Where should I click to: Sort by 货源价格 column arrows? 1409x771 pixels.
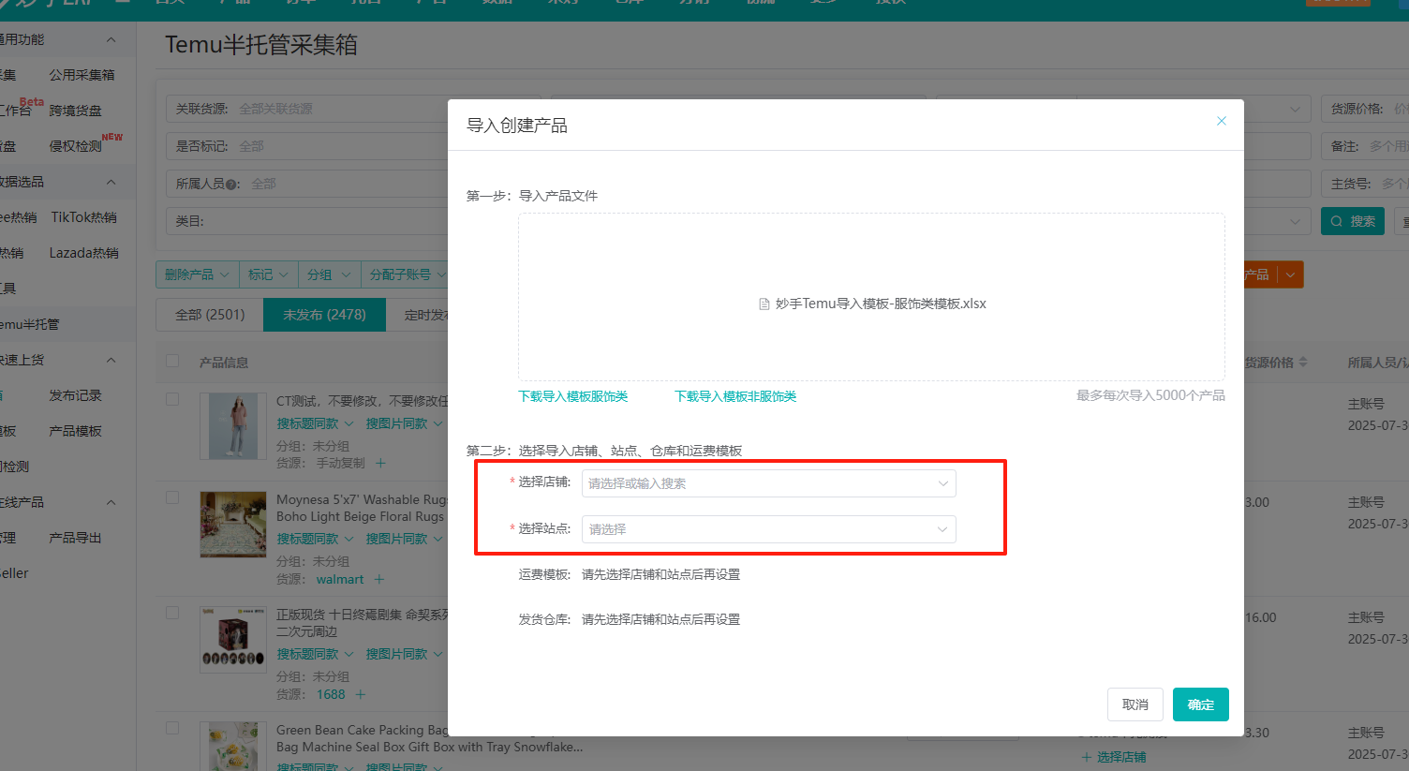[1303, 363]
